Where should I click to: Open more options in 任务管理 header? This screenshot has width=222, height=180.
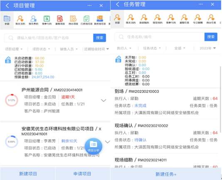(x=201, y=4)
